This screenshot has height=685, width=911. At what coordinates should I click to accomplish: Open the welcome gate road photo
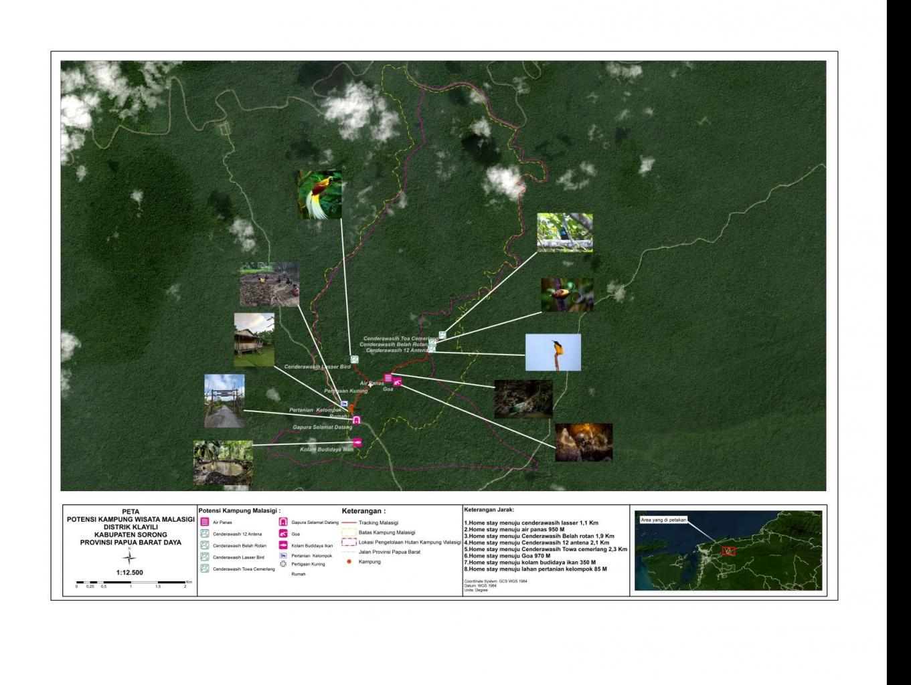click(224, 401)
